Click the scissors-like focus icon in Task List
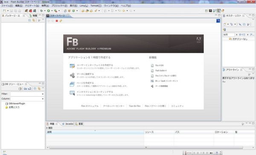256x155 pixels. coord(240,24)
